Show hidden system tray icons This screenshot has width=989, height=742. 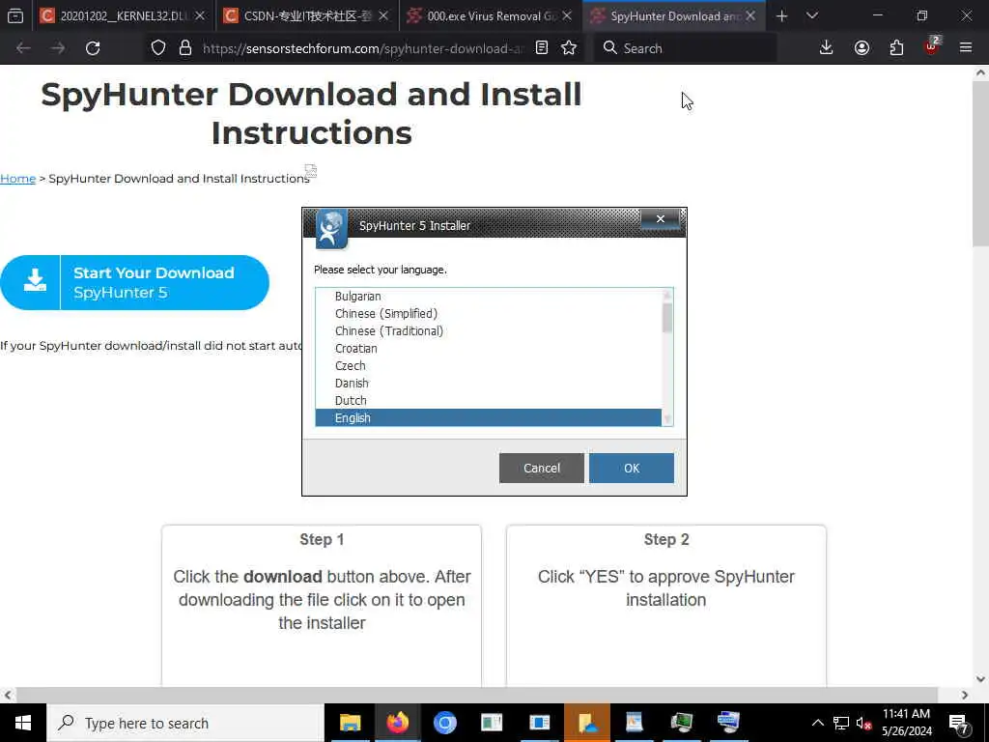[x=817, y=723]
